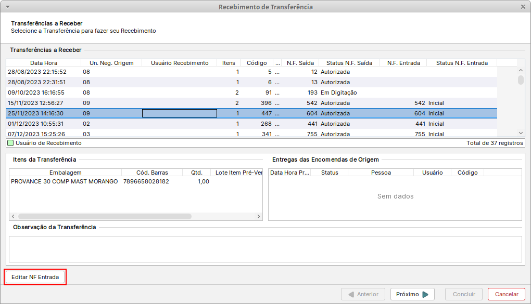
Task: Click the ellipsis button in code 447 row
Action: 277,113
